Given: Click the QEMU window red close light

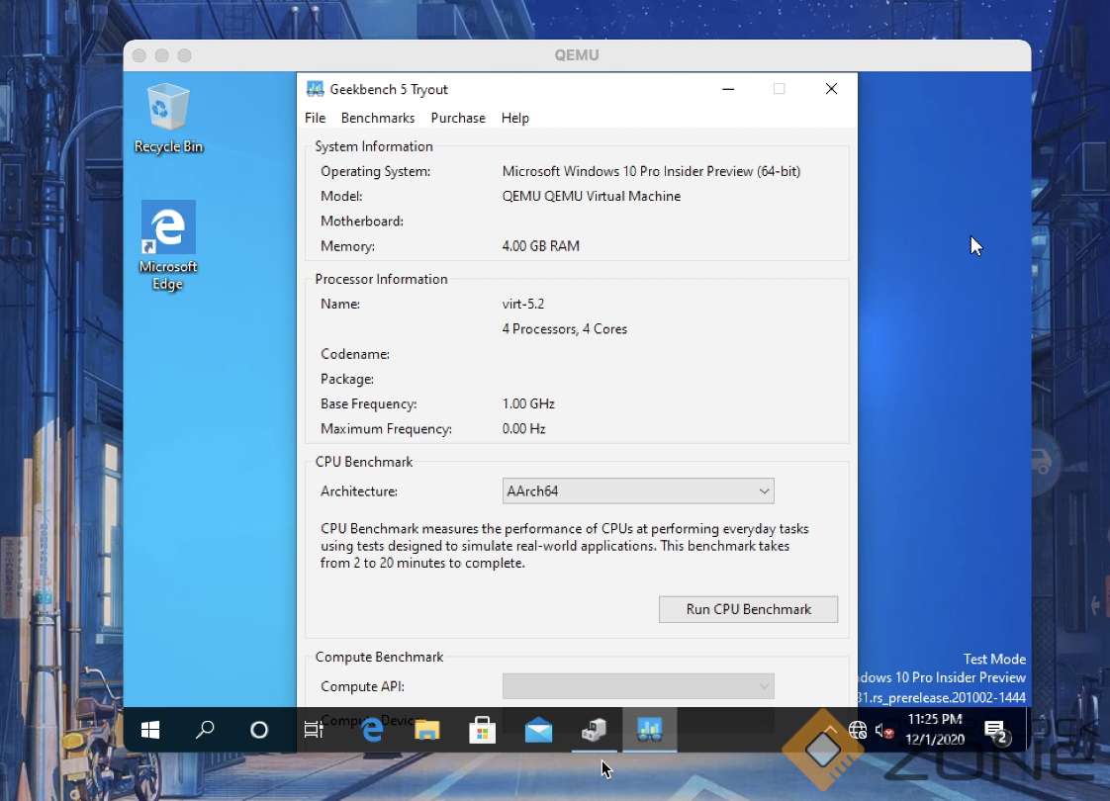Looking at the screenshot, I should tap(139, 55).
